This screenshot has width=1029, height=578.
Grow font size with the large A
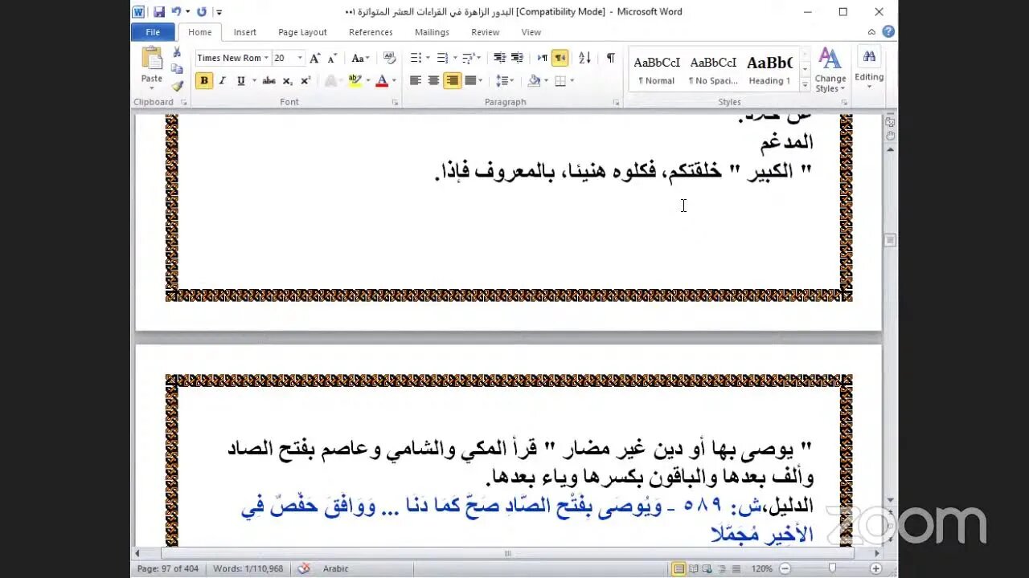point(315,58)
